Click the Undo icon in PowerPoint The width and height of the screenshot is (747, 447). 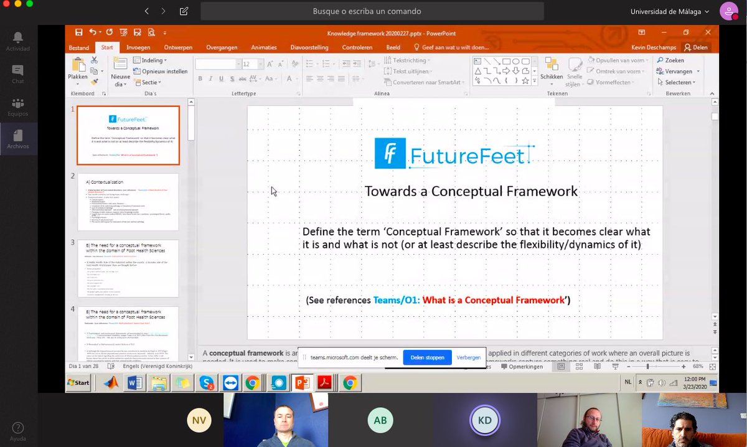click(x=93, y=32)
